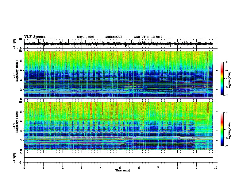Viewport: 243px width, 188px height.
Task: Click the ch.3(V) axis label
Action: click(x=14, y=158)
